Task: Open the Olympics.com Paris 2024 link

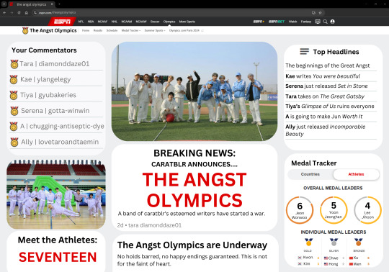Action: pyautogui.click(x=186, y=30)
